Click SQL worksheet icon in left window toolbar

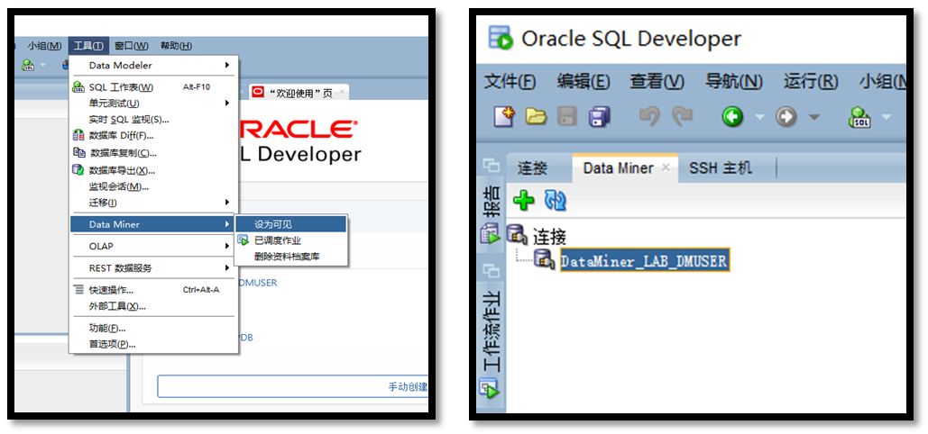pos(27,66)
